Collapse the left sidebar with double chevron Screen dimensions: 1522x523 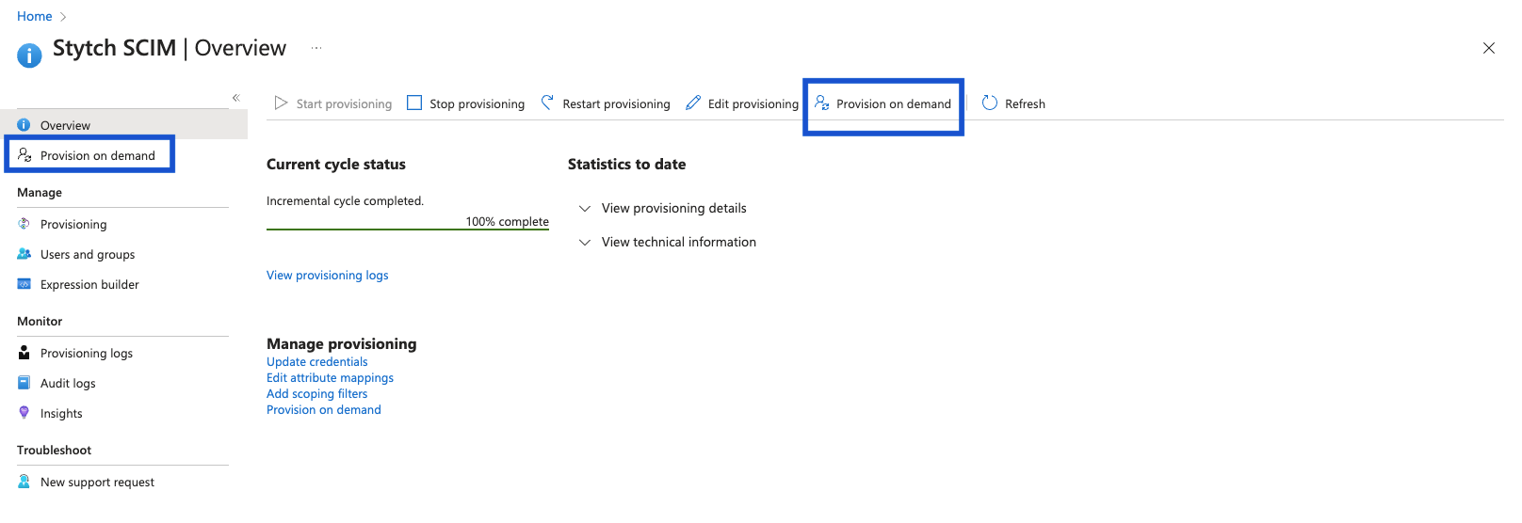click(236, 98)
